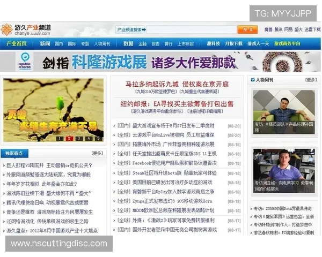Image resolution: width=322 pixels, height=257 pixels.
Task: Switch slideshow to slide 4
Action: point(89,139)
